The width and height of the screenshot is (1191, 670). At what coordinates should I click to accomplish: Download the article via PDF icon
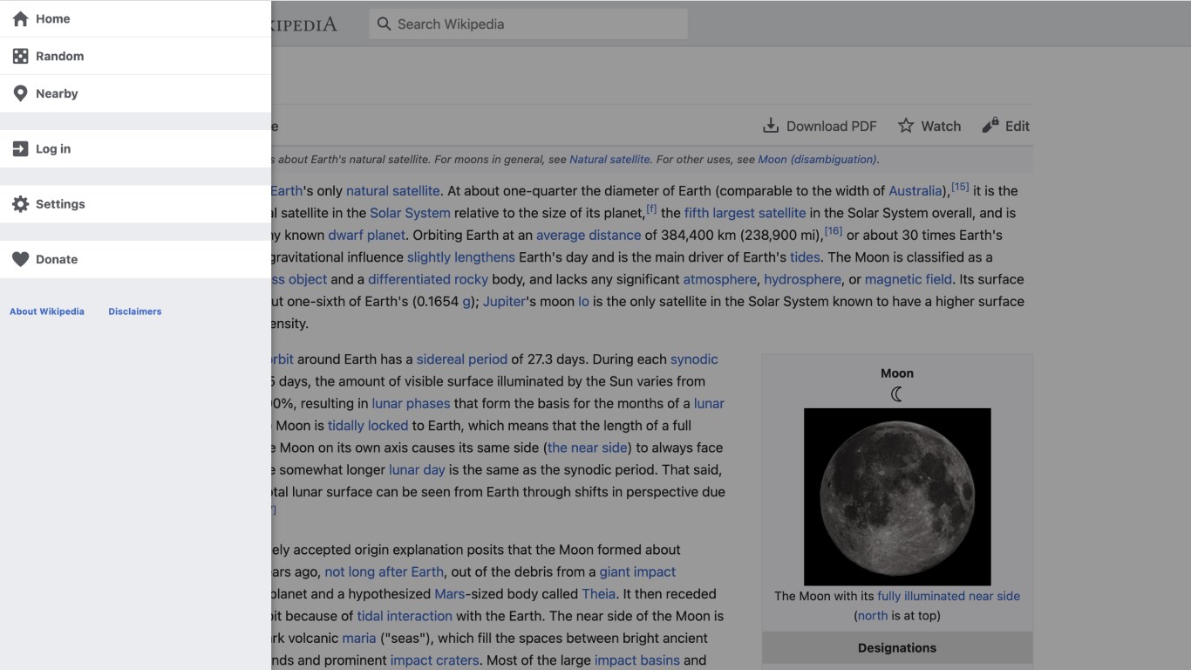point(771,125)
